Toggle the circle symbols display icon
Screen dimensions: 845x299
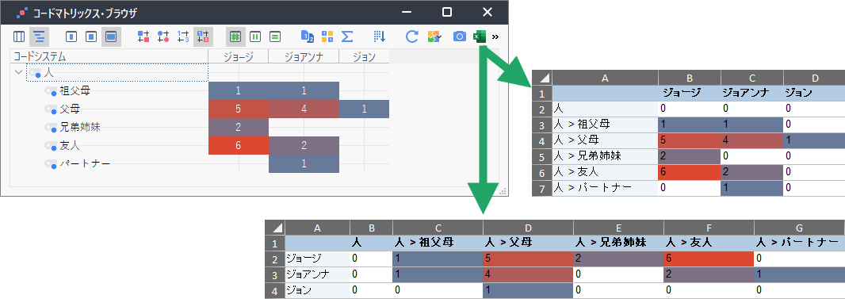[x=163, y=36]
